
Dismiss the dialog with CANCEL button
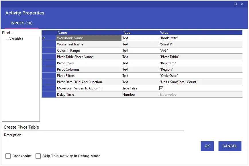click(x=230, y=146)
